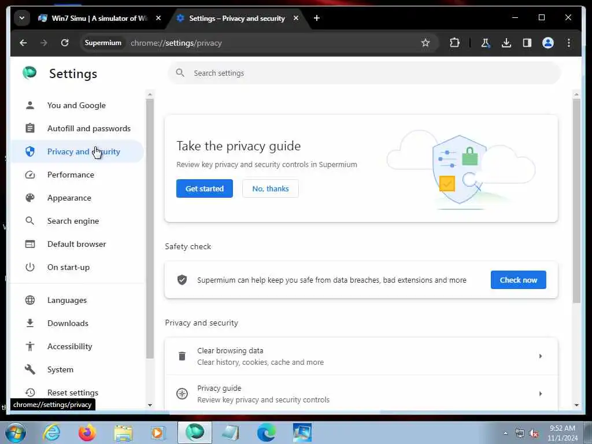Dismiss privacy guide with No, thanks
This screenshot has height=444, width=592.
click(271, 188)
